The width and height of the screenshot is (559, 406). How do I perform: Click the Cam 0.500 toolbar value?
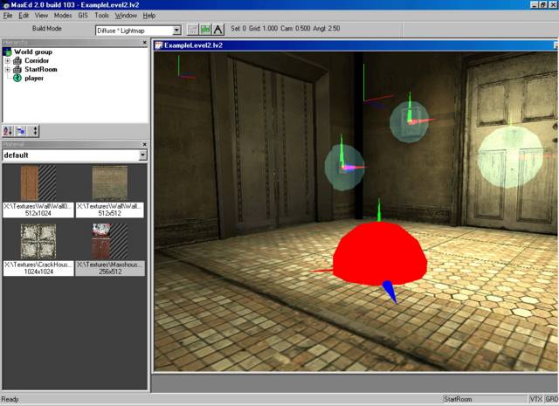click(x=295, y=29)
